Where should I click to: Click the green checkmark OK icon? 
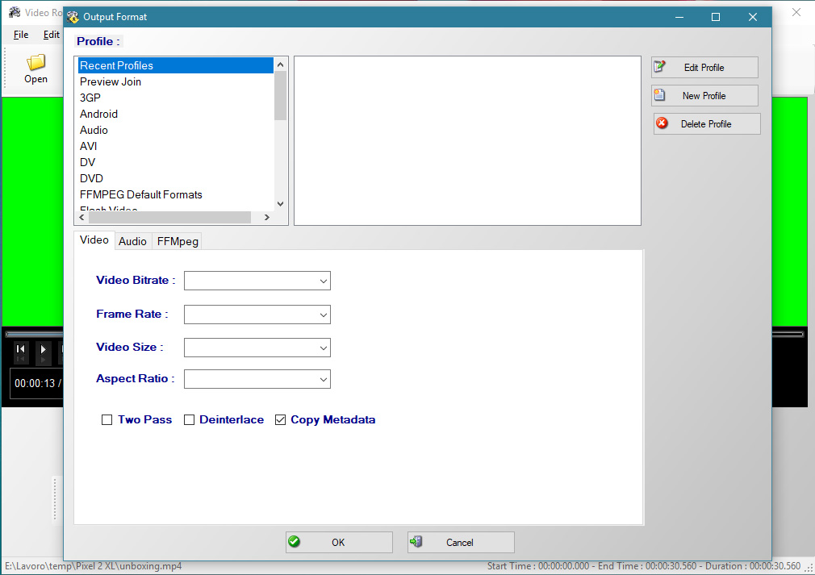click(x=295, y=542)
